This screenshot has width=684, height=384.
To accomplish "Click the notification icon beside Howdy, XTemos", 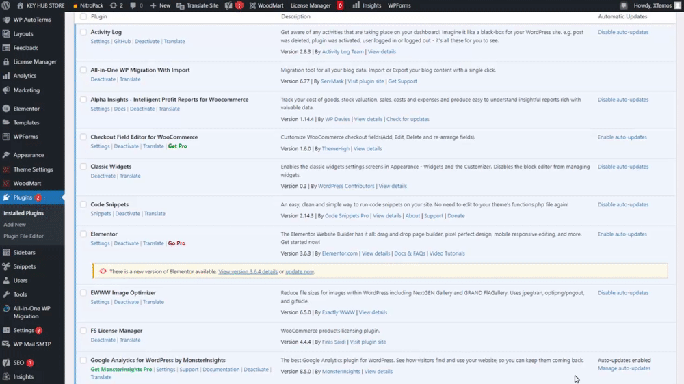I will point(624,5).
